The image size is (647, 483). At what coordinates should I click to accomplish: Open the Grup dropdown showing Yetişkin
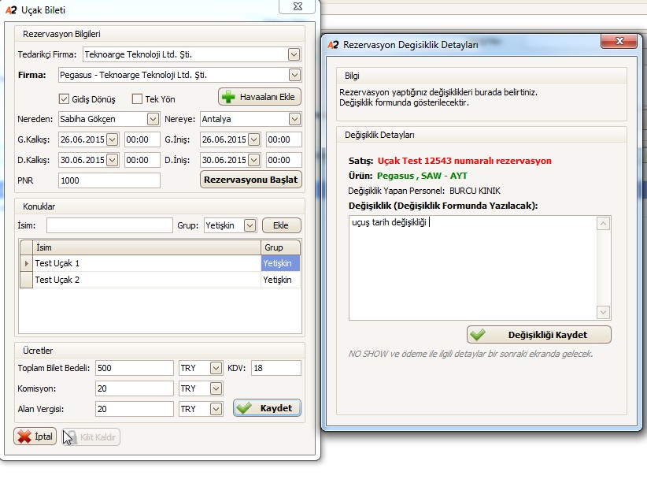tap(250, 225)
